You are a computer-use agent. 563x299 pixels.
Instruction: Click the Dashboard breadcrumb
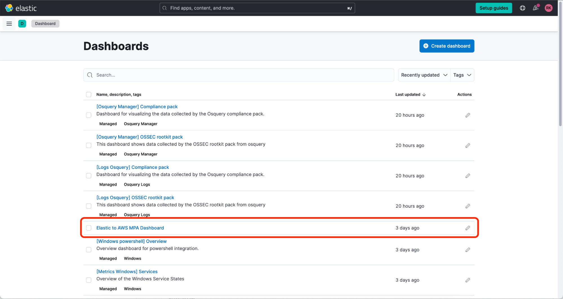[x=45, y=24]
